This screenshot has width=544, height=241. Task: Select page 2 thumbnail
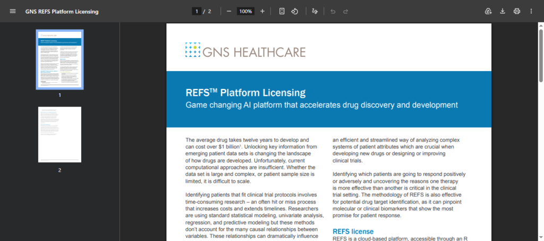59,135
